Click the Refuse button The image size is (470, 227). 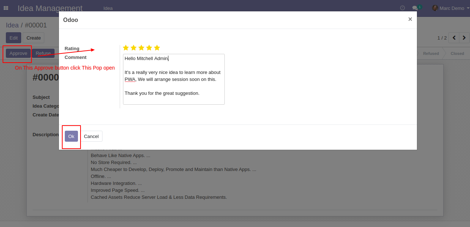click(x=43, y=53)
